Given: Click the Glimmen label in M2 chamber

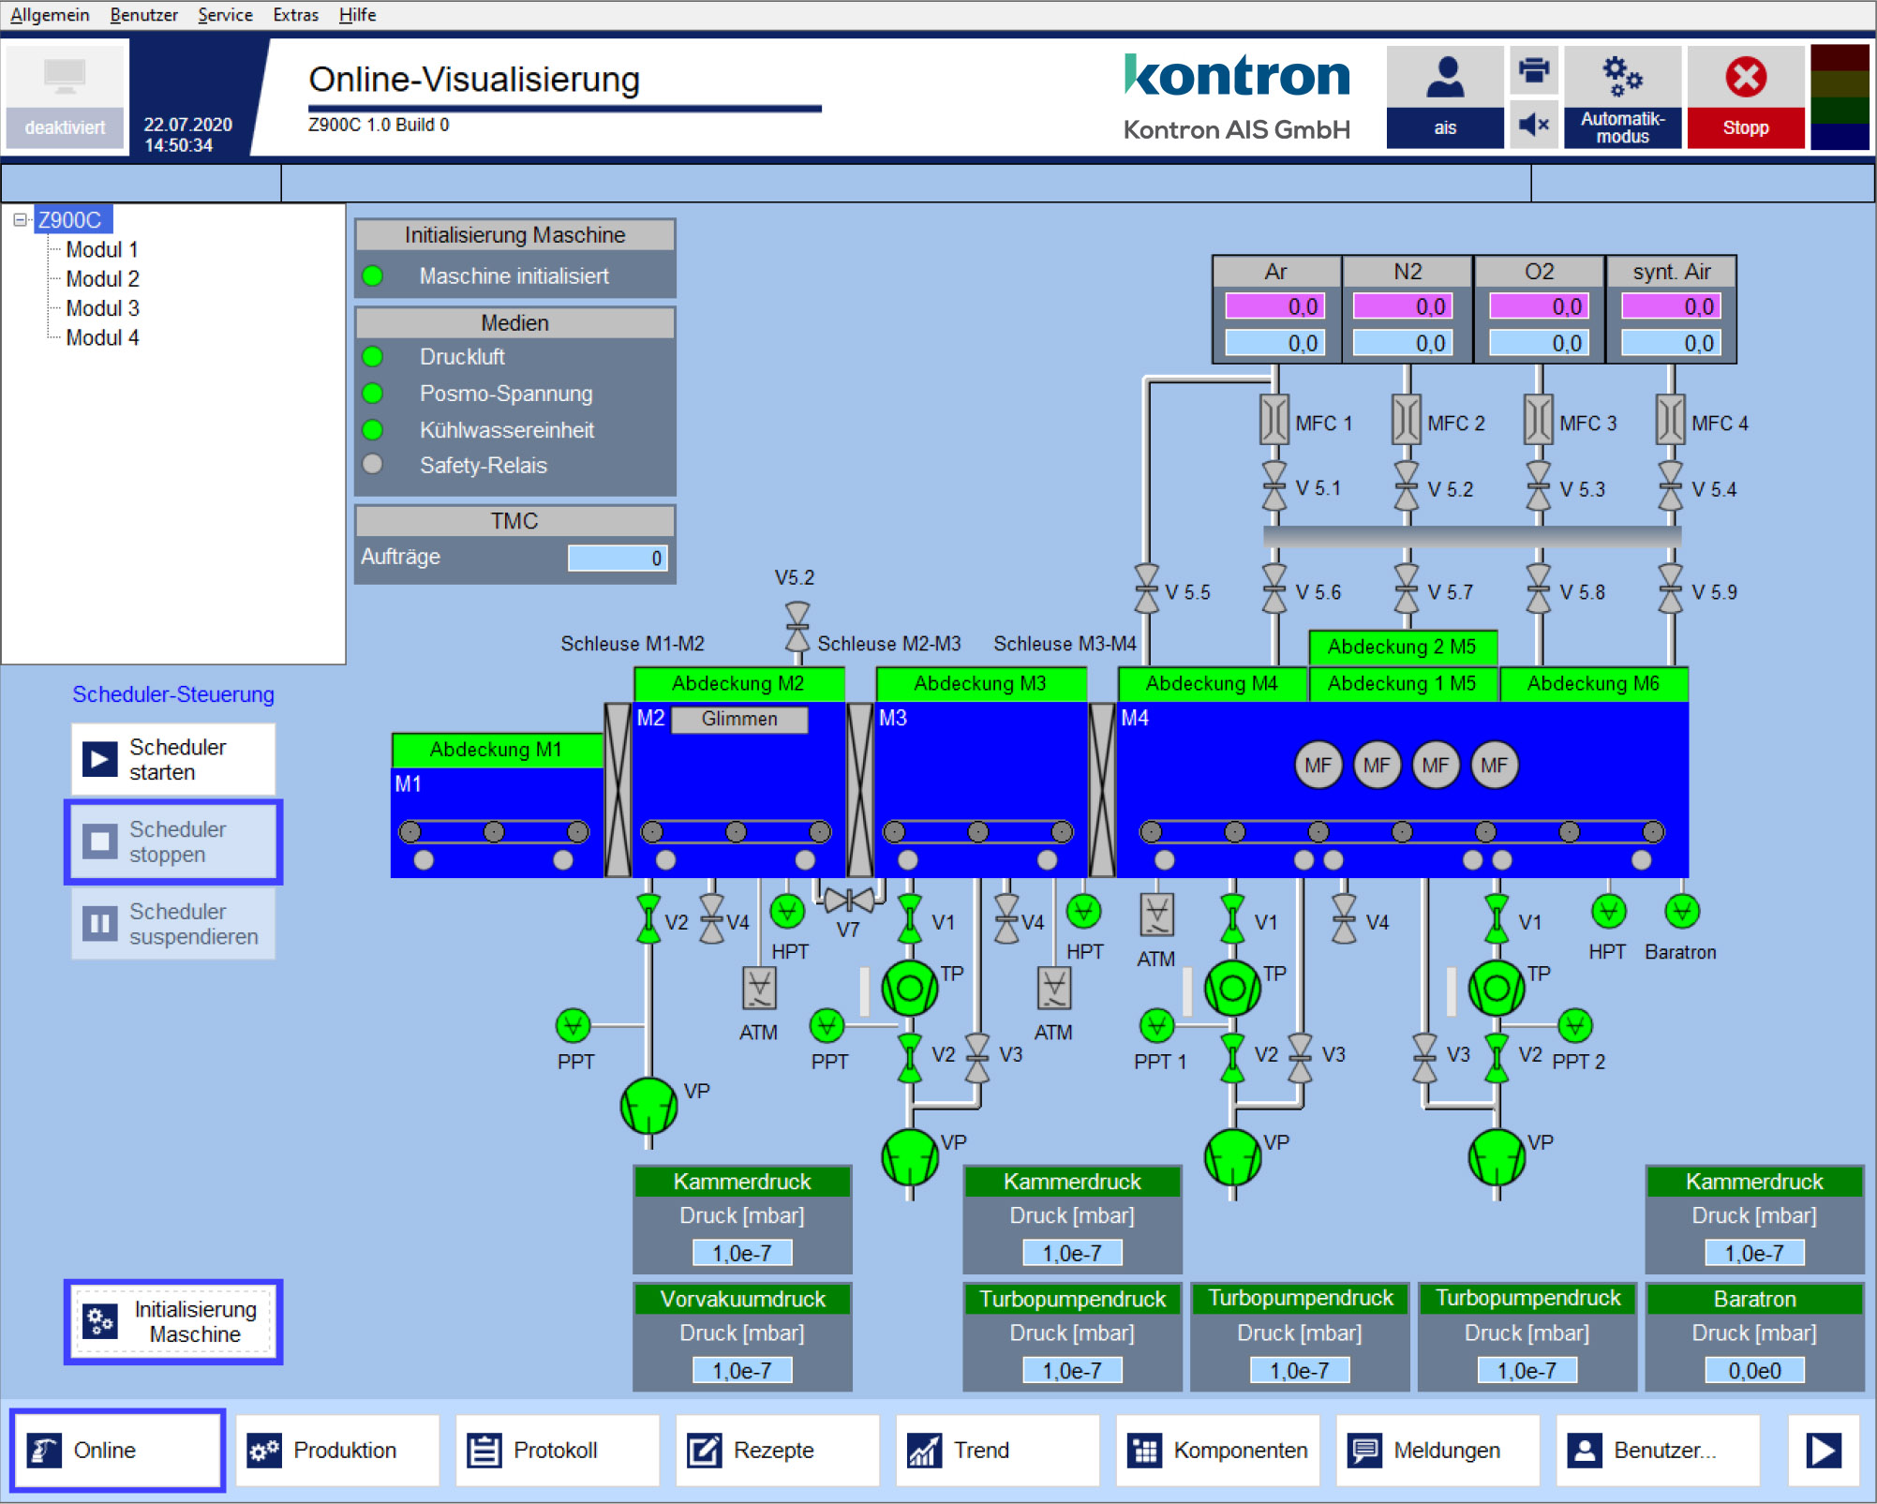Looking at the screenshot, I should [739, 719].
